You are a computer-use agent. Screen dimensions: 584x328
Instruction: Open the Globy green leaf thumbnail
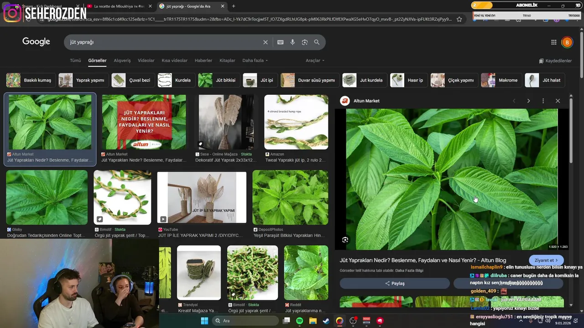point(47,198)
